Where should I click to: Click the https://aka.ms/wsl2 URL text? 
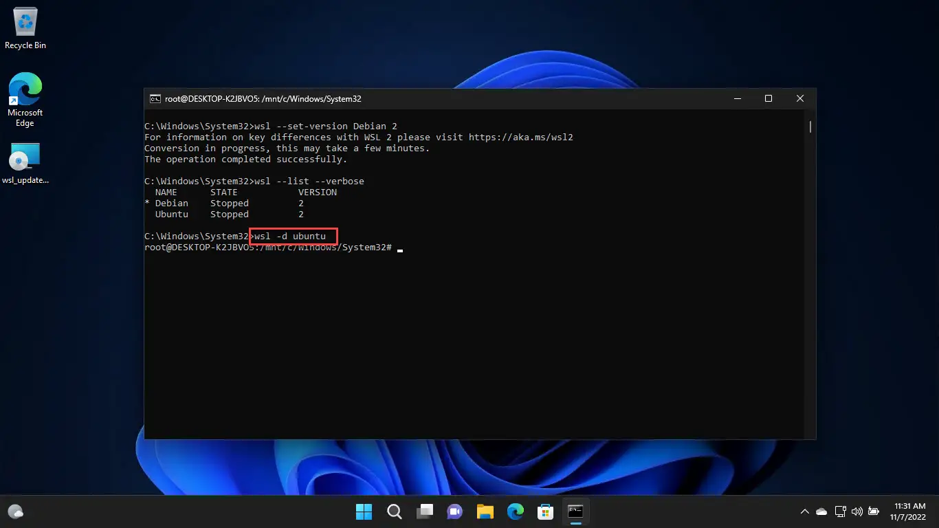coord(521,137)
